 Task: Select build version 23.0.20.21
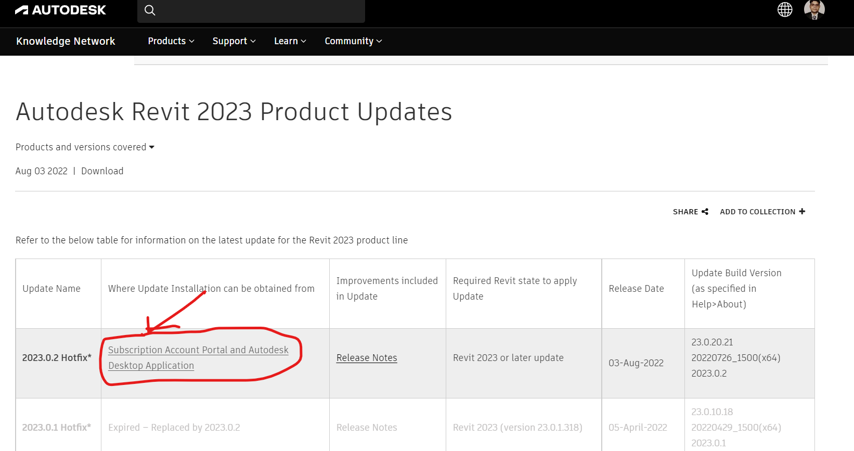712,342
